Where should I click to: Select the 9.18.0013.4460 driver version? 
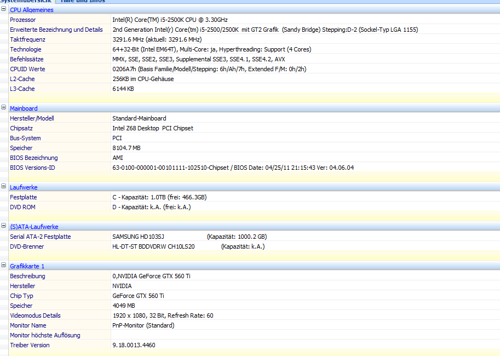pyautogui.click(x=134, y=346)
